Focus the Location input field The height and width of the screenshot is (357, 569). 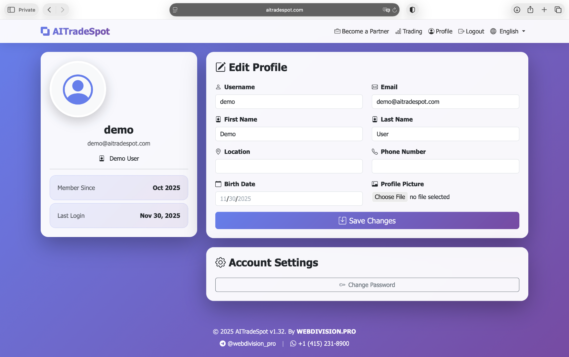pyautogui.click(x=289, y=166)
